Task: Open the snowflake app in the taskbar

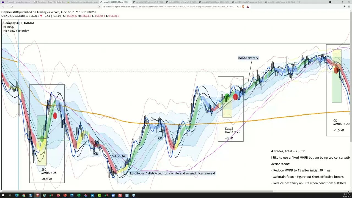Action: pos(134,195)
